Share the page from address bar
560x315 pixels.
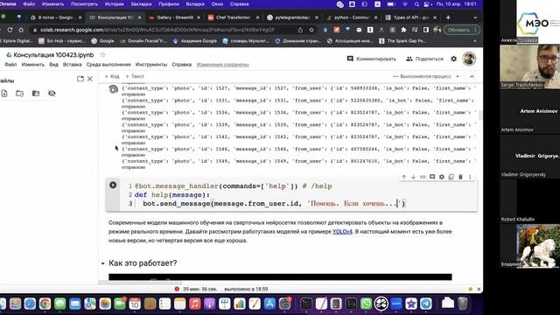(x=300, y=30)
